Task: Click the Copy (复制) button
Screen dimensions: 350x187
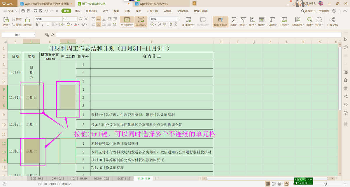Action: pyautogui.click(x=17, y=25)
